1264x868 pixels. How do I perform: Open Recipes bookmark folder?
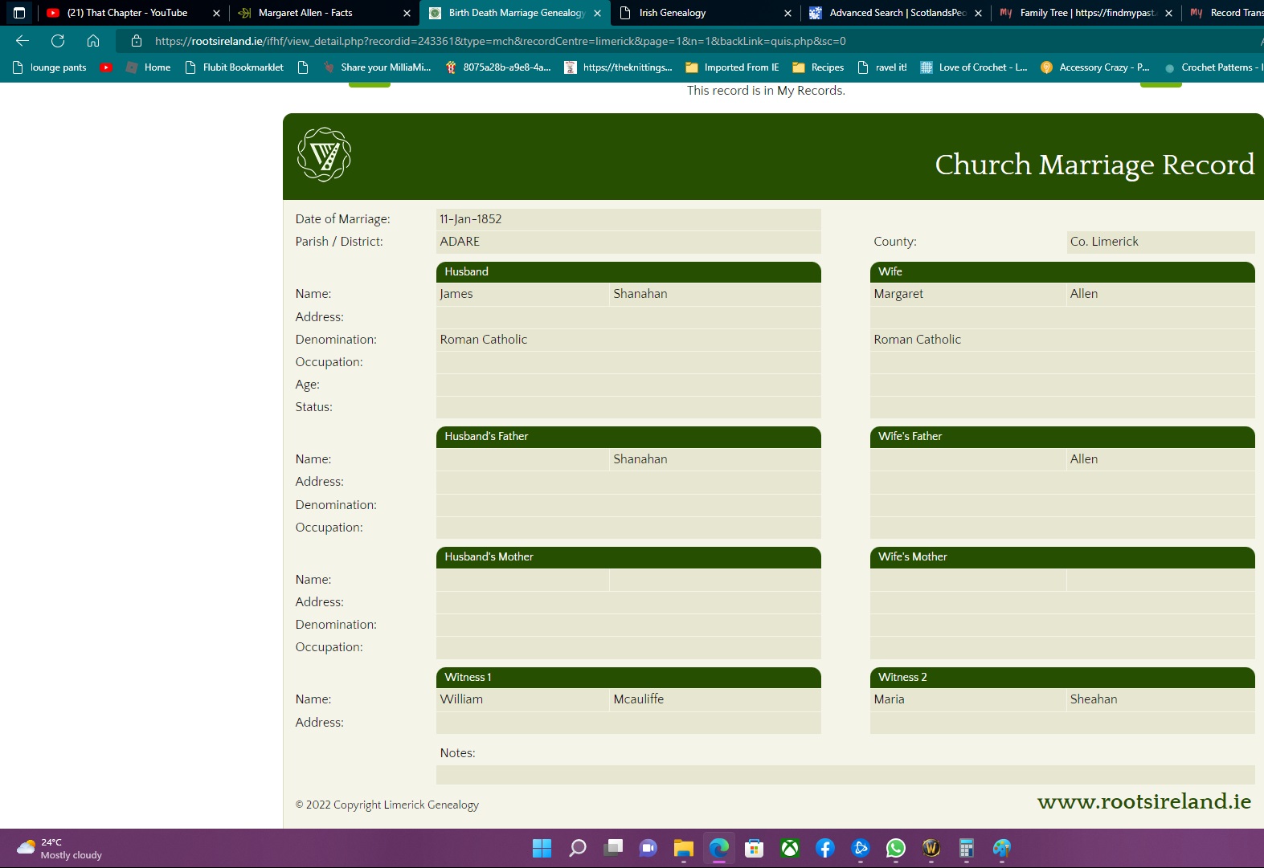coord(818,67)
